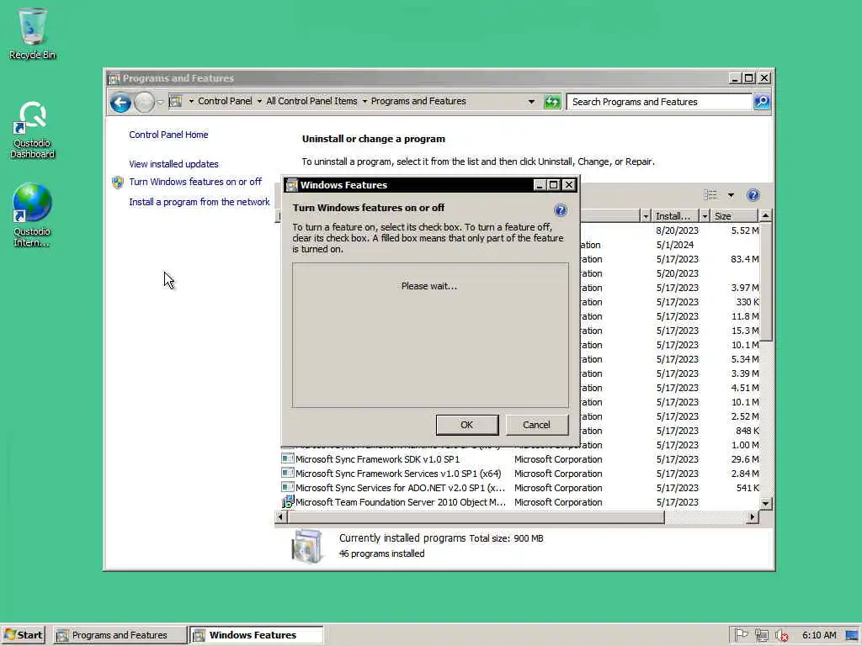Open Programs and Features help icon
Viewport: 862px width, 646px height.
[x=753, y=195]
